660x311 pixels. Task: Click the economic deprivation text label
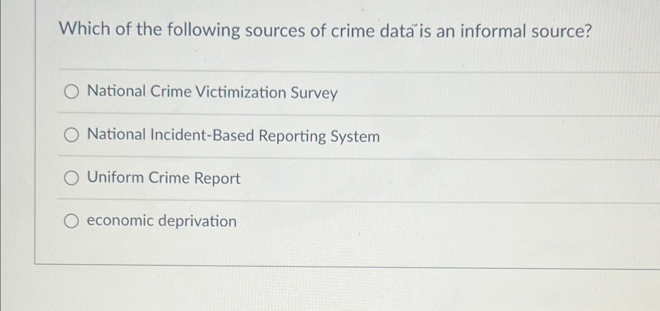tap(160, 221)
